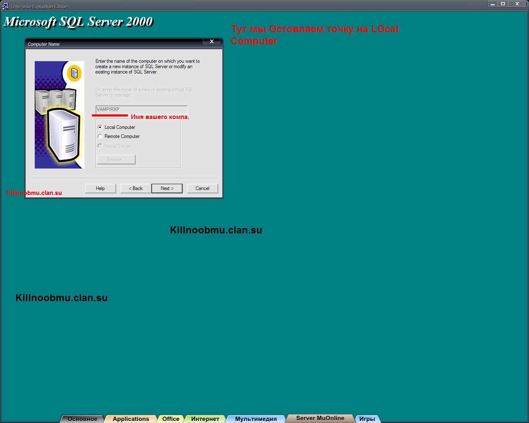Minimize the Enterprise Evaluation Edition window
This screenshot has height=423, width=529.
[492, 4]
